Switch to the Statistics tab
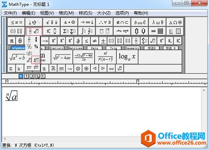This screenshot has height=150, width=209. (56, 48)
